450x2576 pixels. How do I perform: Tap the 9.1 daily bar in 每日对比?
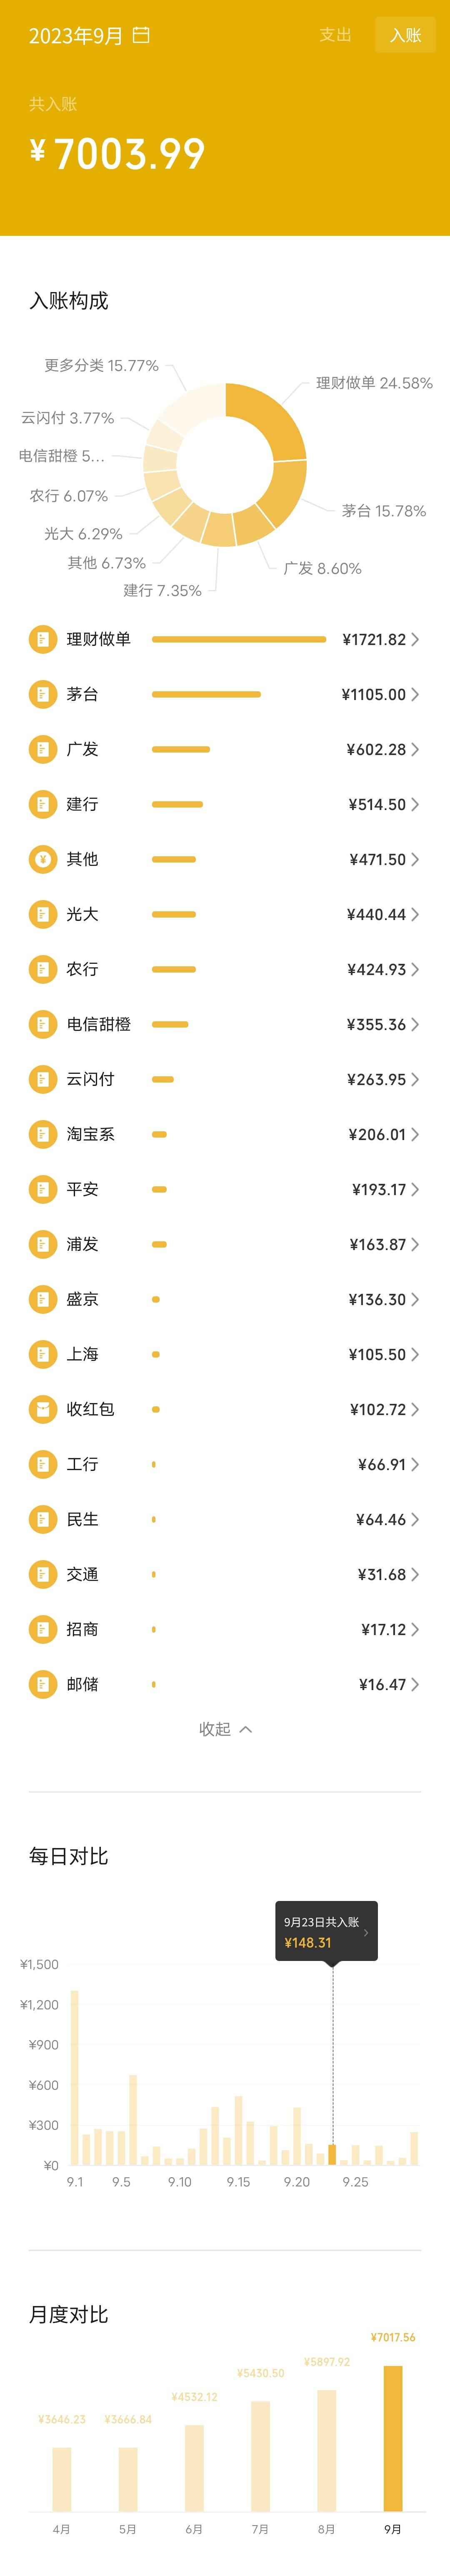click(x=75, y=2093)
